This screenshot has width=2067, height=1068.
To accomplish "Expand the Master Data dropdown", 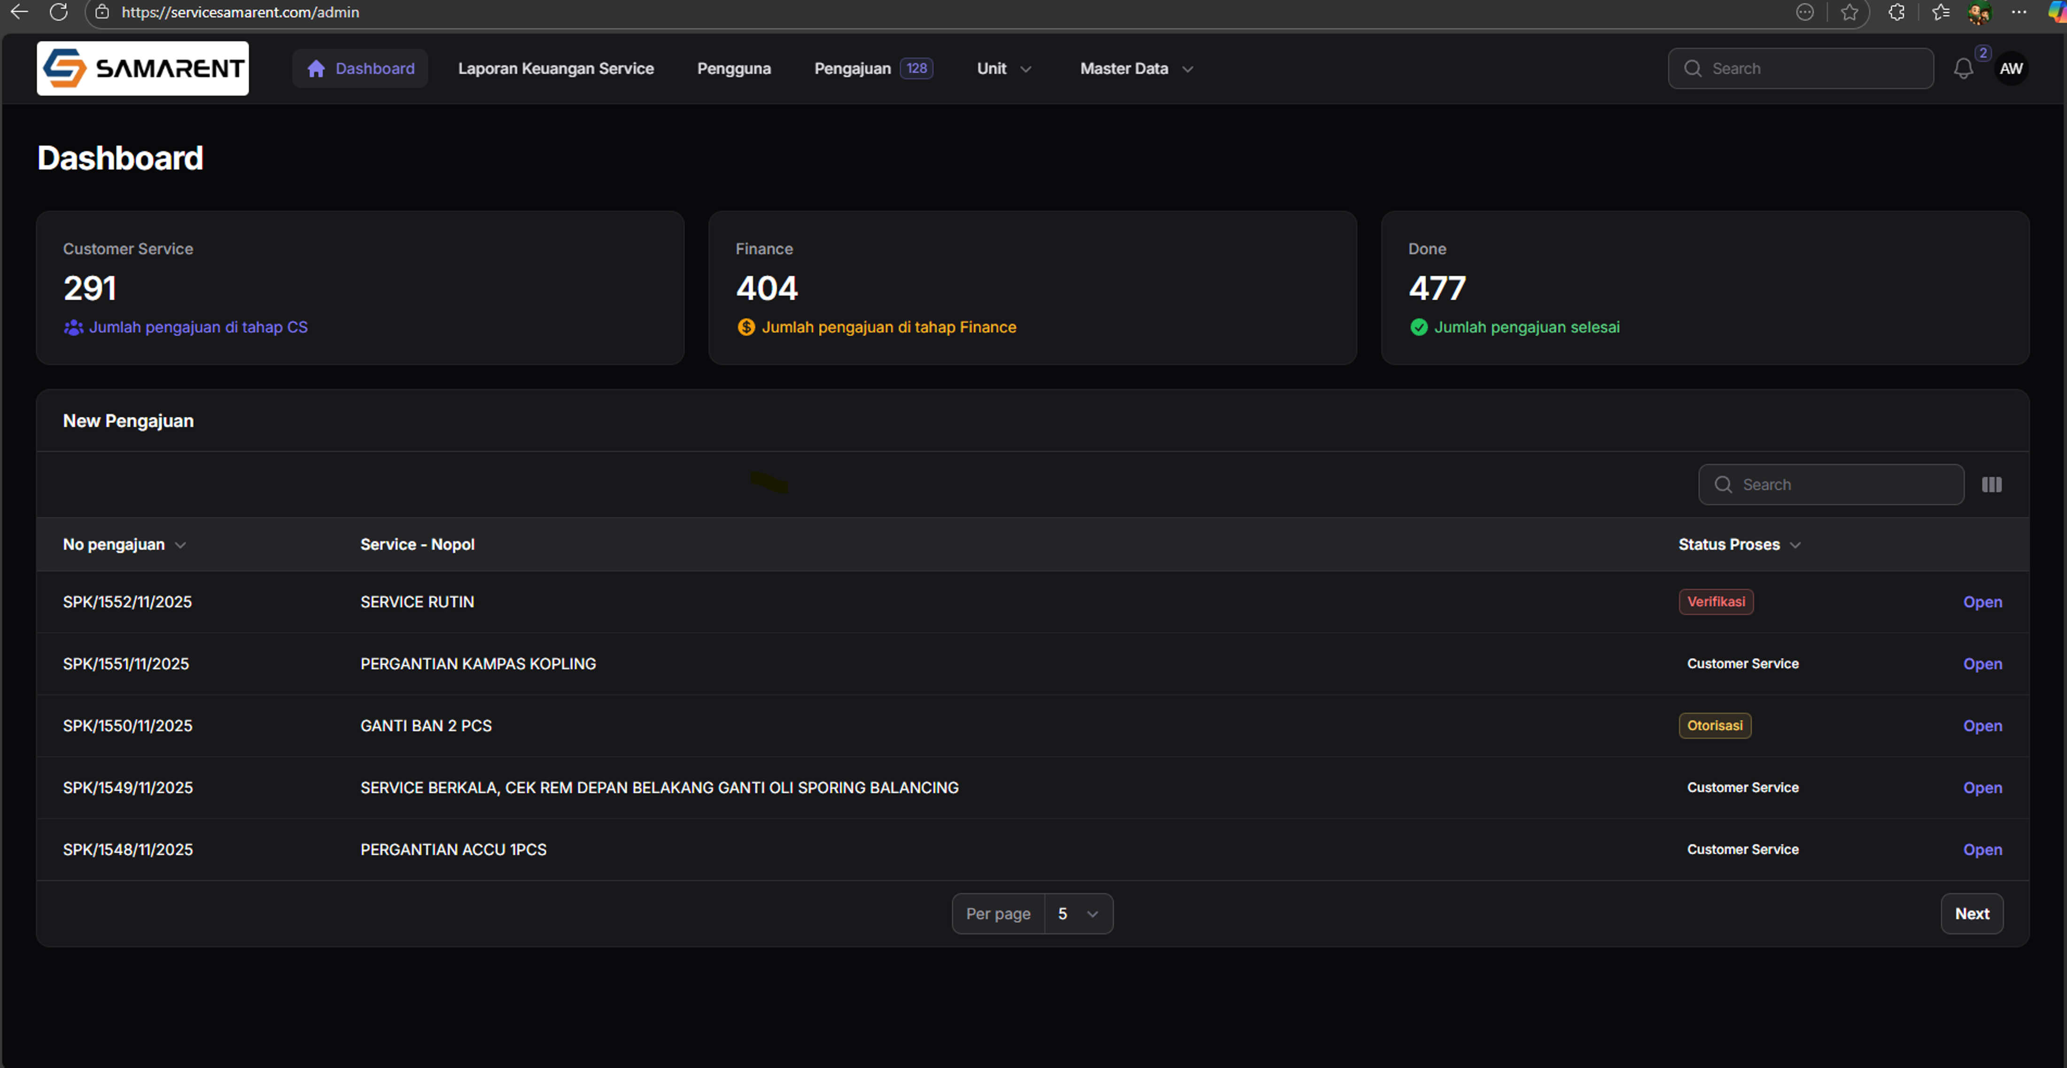I will pos(1135,69).
